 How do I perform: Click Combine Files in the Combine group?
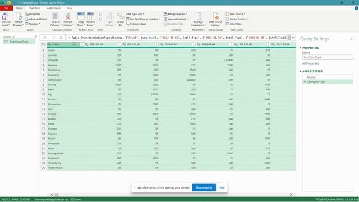173,24
